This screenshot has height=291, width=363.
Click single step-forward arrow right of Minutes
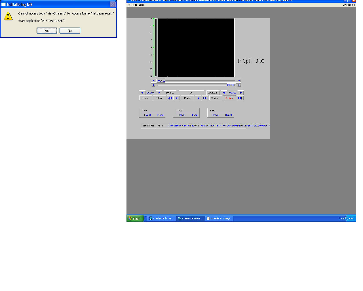198,98
